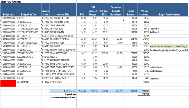Click the green-highlighted Scott Little comment
Viewport: 189px width, 108px height.
tap(169, 47)
